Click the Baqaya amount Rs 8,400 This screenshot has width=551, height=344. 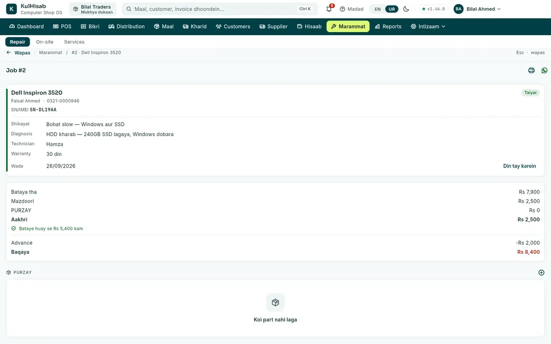tap(529, 252)
